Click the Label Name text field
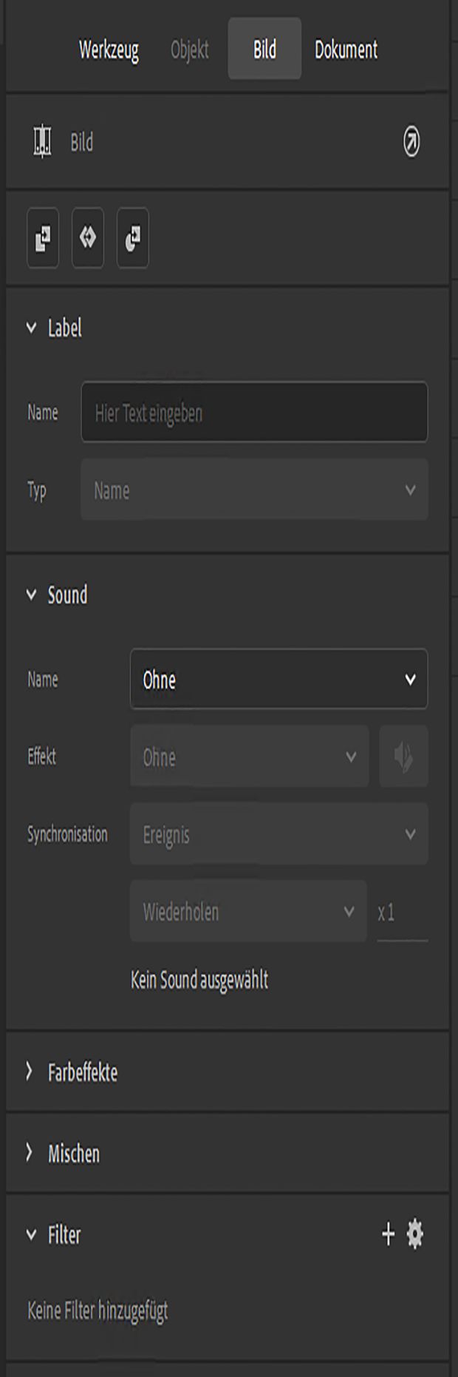Viewport: 458px width, 1377px height. [254, 412]
